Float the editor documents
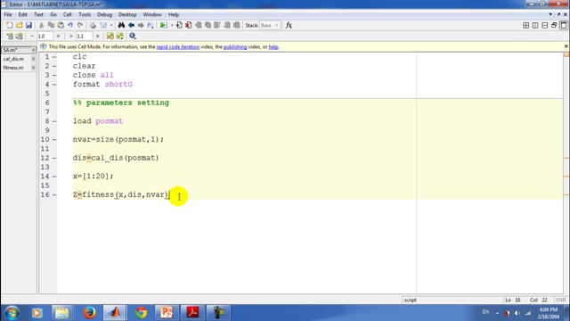This screenshot has width=570, height=321. (x=554, y=25)
